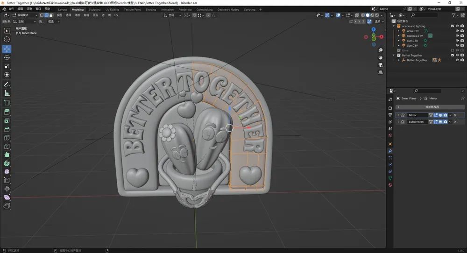
Task: Select the Inset Faces tool
Action: coord(7,120)
